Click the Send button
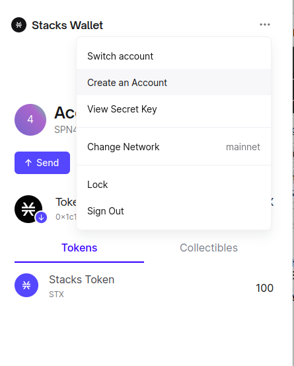Viewport: 294px width, 366px height. point(42,163)
